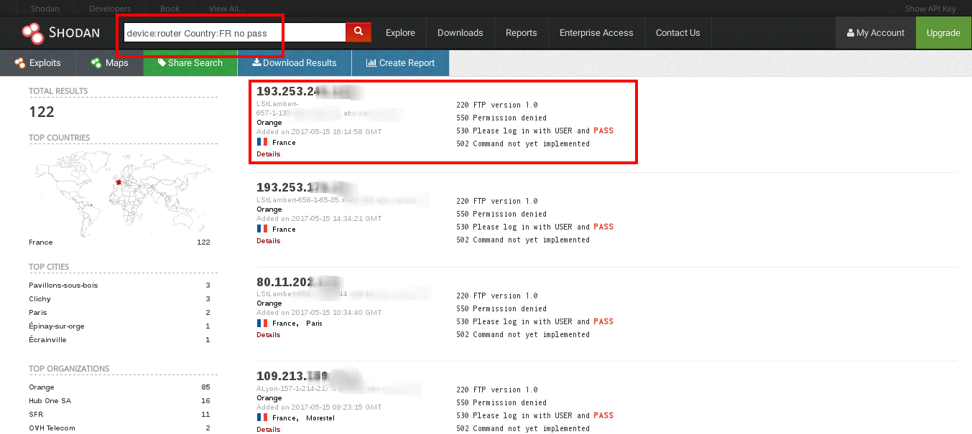Open the Book link in the top bar
This screenshot has width=972, height=434.
tap(170, 9)
